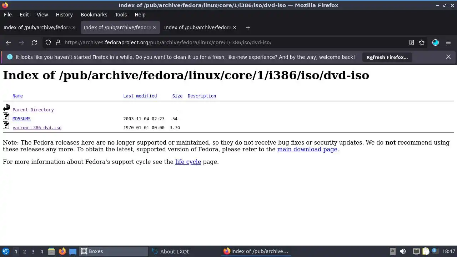Image resolution: width=457 pixels, height=257 pixels.
Task: Sort listing by Size column
Action: 177,96
